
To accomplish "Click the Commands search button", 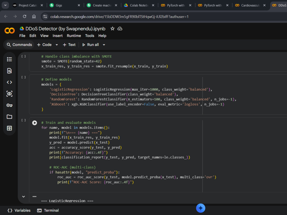I will tap(19, 45).
